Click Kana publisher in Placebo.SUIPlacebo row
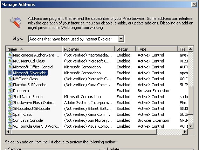The image size is (199, 150). pos(88,85)
